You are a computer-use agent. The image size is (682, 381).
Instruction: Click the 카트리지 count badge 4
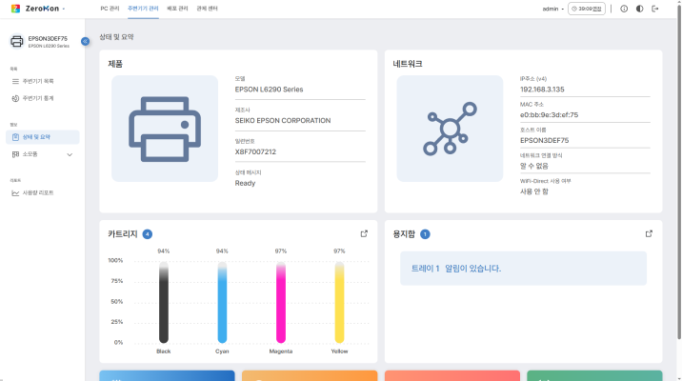(148, 234)
